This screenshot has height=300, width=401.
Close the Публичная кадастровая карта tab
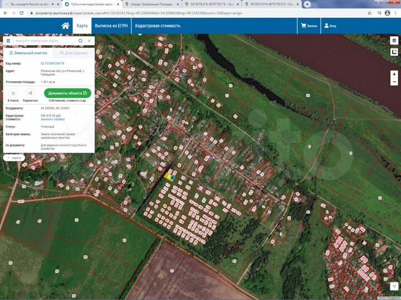(x=118, y=4)
